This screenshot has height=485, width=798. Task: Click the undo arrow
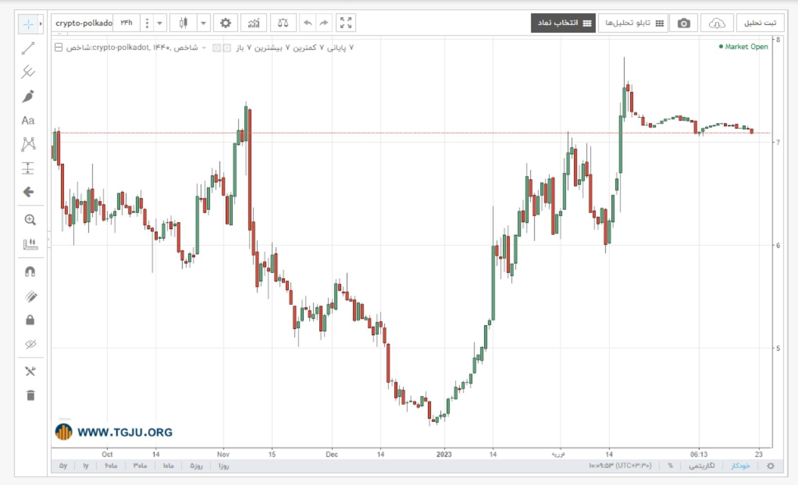tap(307, 23)
